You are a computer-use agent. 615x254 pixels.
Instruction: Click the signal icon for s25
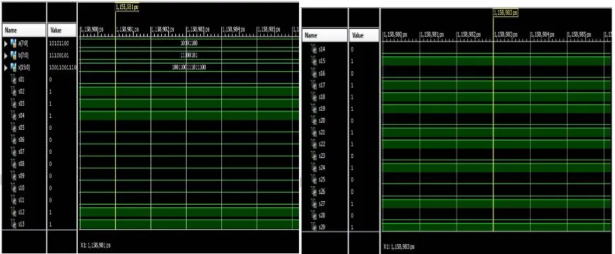point(313,180)
